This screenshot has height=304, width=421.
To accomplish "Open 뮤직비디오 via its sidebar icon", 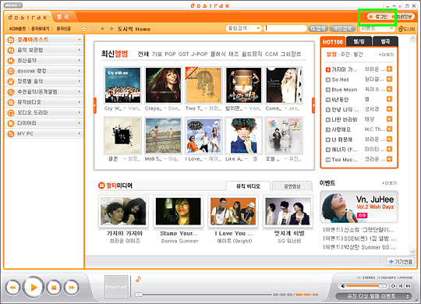I will tap(11, 102).
